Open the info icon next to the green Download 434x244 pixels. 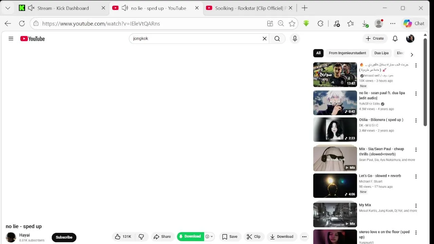click(207, 237)
